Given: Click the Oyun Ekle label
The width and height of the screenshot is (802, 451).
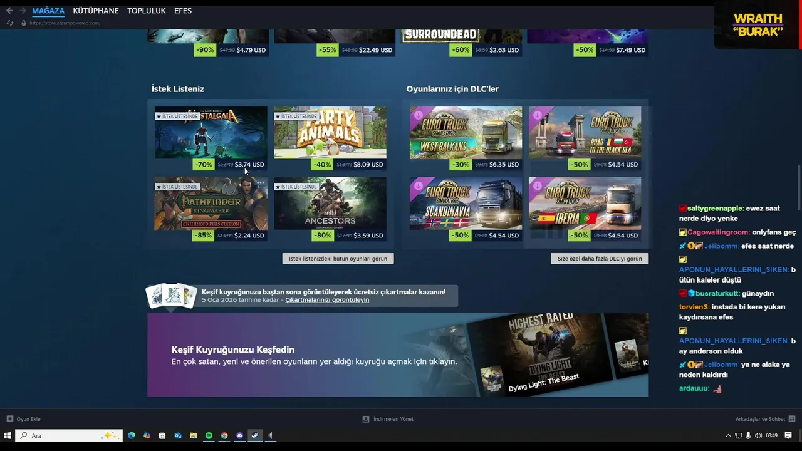Looking at the screenshot, I should 29,419.
